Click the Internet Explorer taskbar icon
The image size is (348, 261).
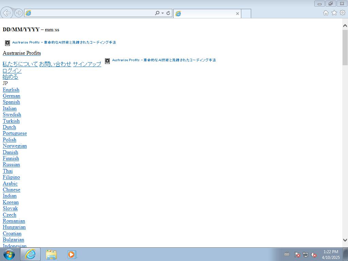point(30,254)
